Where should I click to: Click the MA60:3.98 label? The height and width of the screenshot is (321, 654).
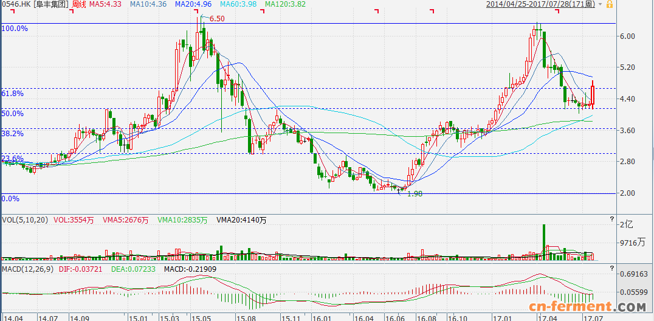(x=238, y=4)
